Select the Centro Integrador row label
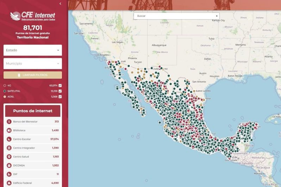281x187 pixels. [24, 148]
